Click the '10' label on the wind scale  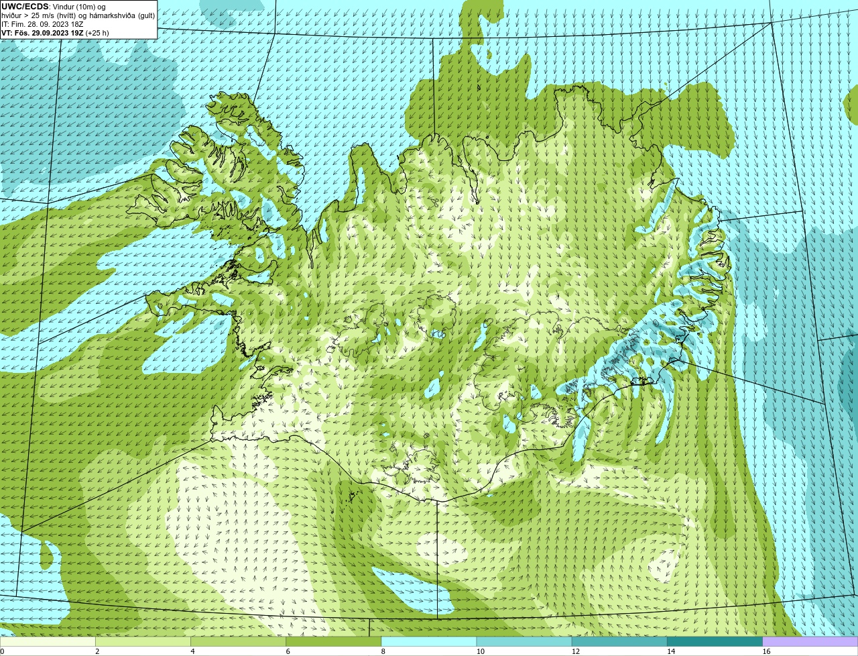coord(481,651)
